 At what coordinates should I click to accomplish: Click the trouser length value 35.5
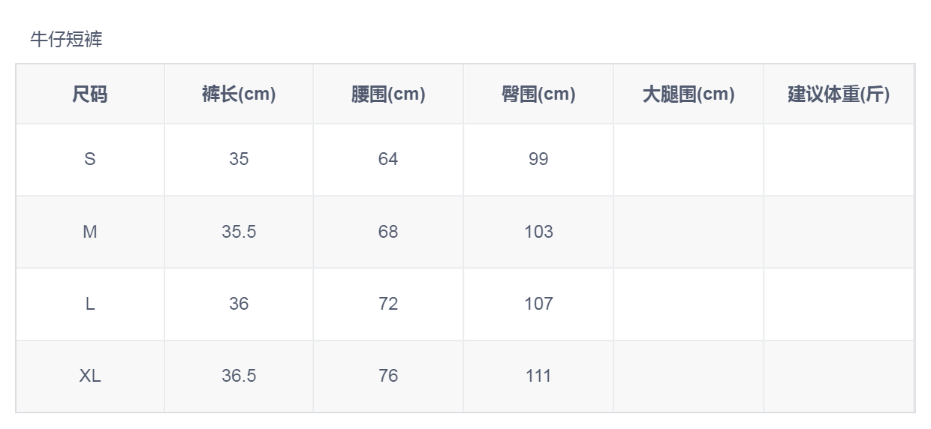pos(239,232)
